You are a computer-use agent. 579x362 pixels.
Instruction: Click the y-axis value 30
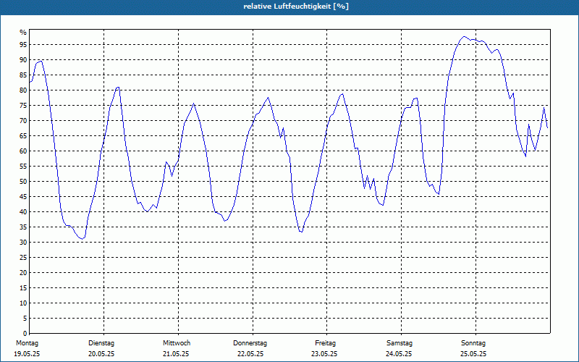(x=23, y=243)
